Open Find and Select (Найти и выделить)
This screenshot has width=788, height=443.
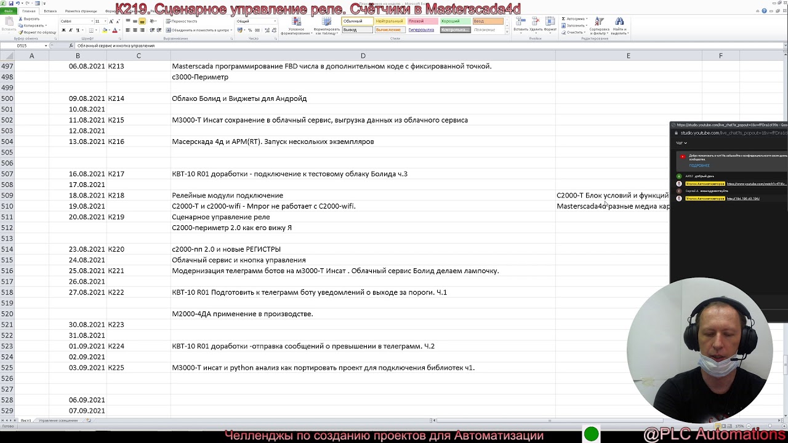pyautogui.click(x=619, y=26)
